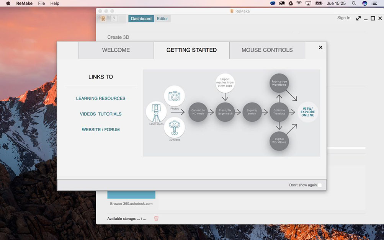Open LEARNING RESOURCES link
Image resolution: width=384 pixels, height=240 pixels.
tap(101, 98)
